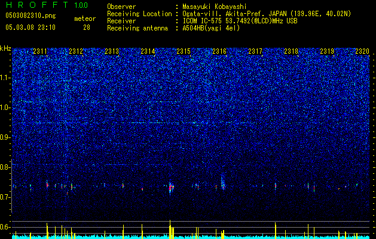376x239 pixels.
Task: Click the tall meteor echo near 2316
Action: (x=223, y=182)
